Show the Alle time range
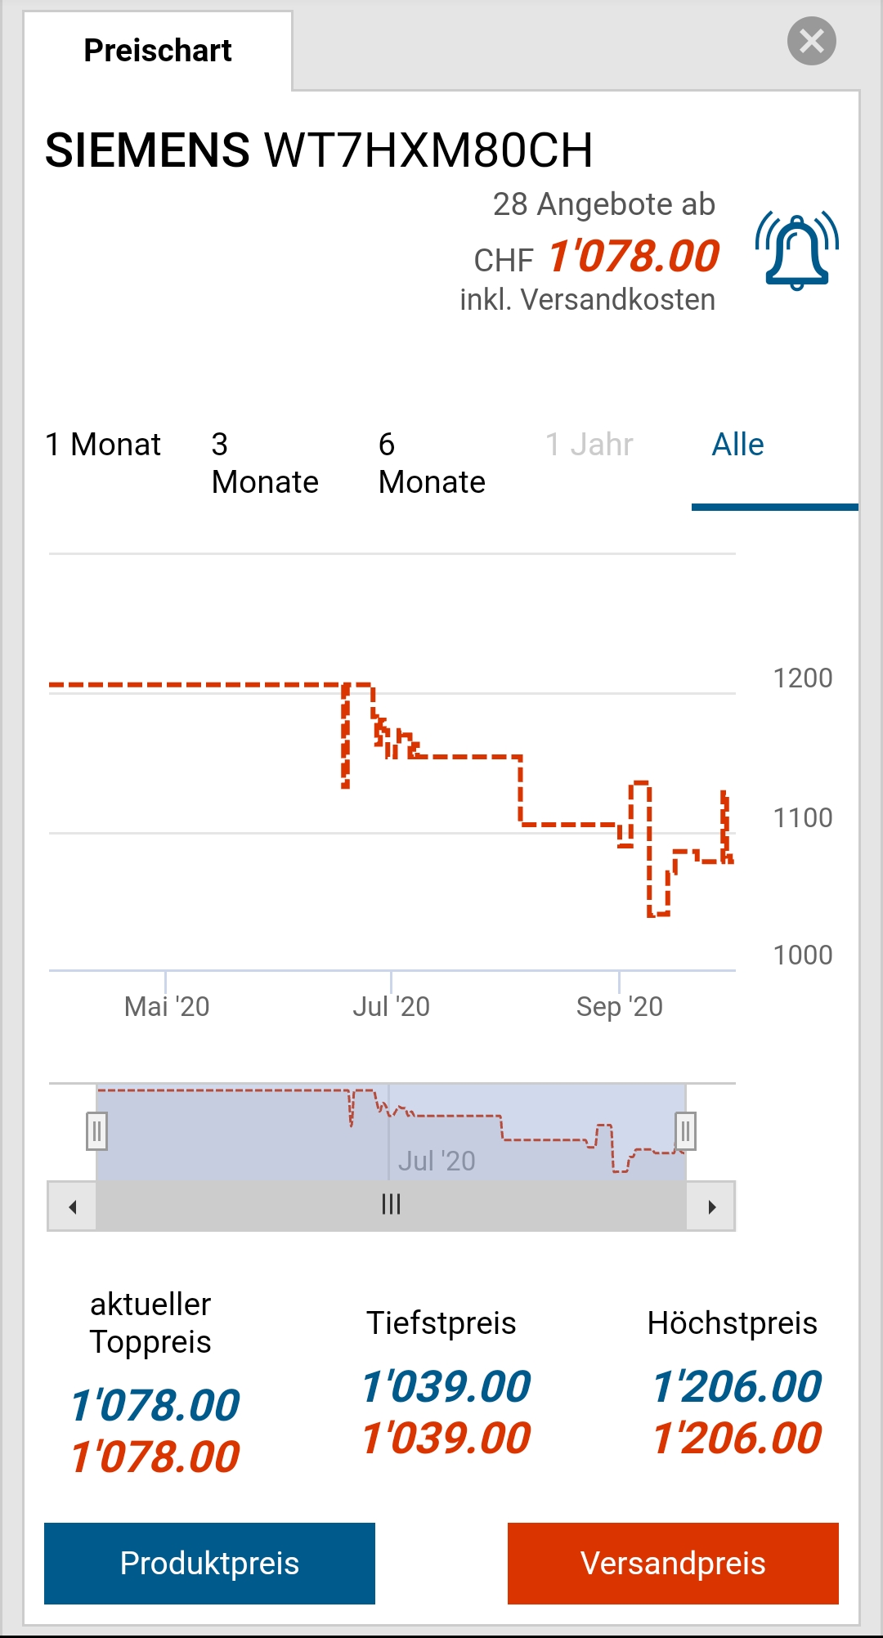 coord(737,445)
